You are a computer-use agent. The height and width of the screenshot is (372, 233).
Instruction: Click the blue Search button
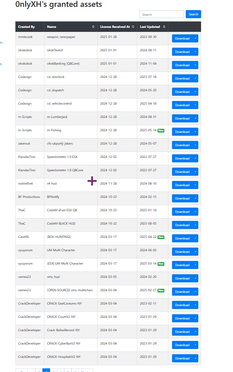[193, 14]
